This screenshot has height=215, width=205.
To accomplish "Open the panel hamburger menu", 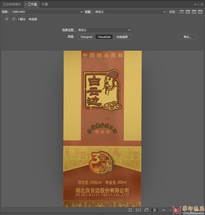I will 202,5.
